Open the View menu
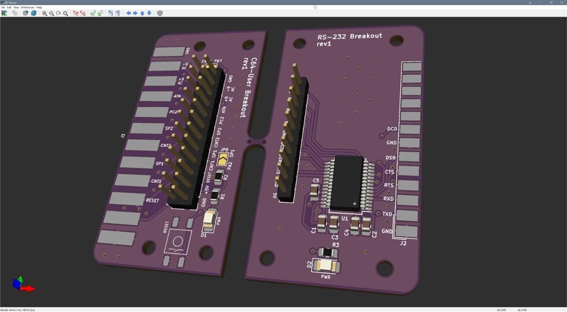The width and height of the screenshot is (567, 312). coord(16,7)
